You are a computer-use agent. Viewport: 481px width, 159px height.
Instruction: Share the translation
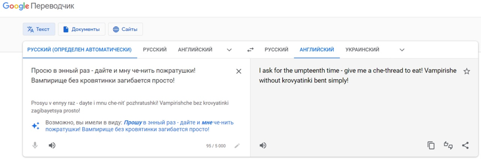pos(465,145)
